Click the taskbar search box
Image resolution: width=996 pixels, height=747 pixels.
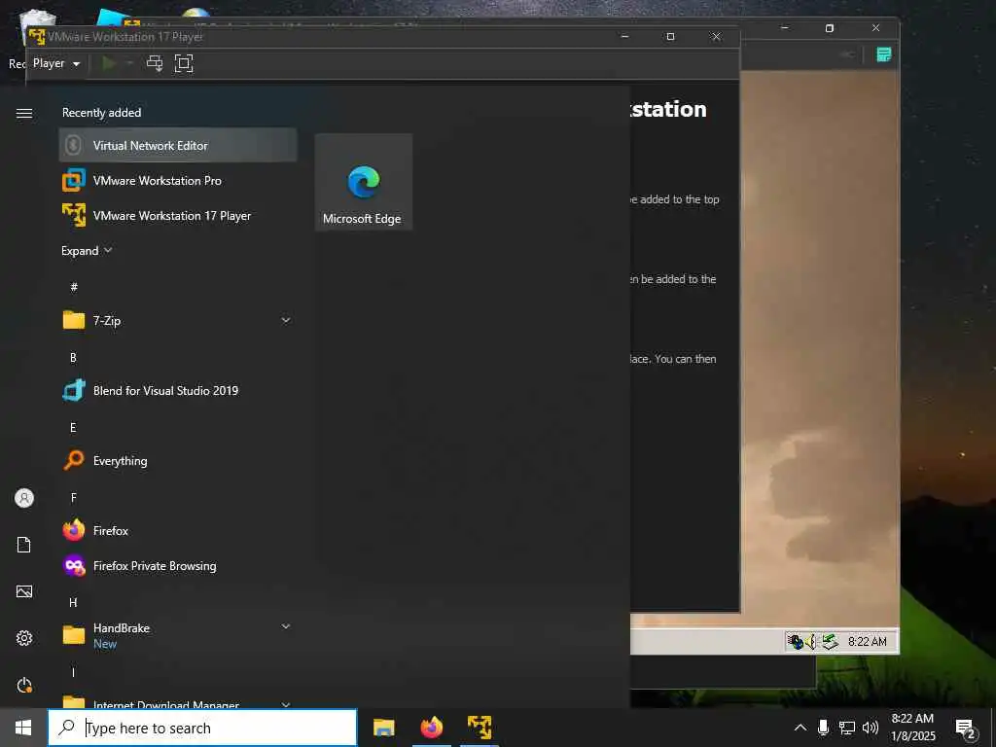point(202,728)
